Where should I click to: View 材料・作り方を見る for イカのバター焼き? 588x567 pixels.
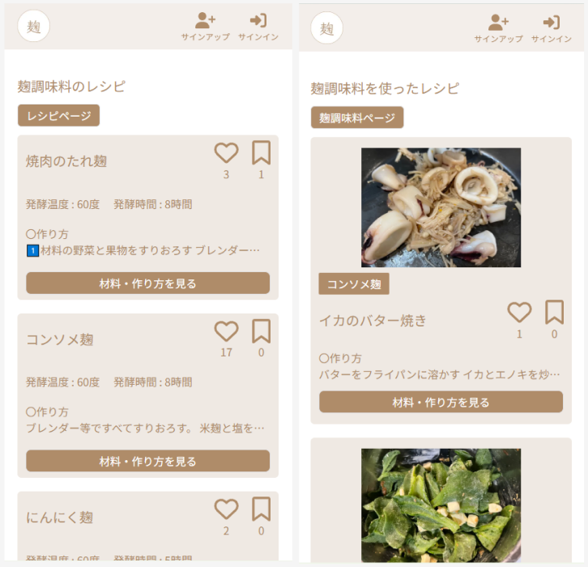click(441, 402)
